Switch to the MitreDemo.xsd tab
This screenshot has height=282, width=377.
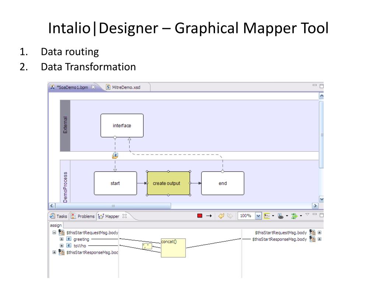tap(126, 87)
